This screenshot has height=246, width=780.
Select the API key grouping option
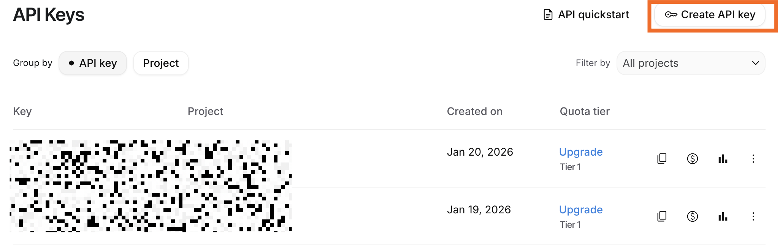coord(93,63)
